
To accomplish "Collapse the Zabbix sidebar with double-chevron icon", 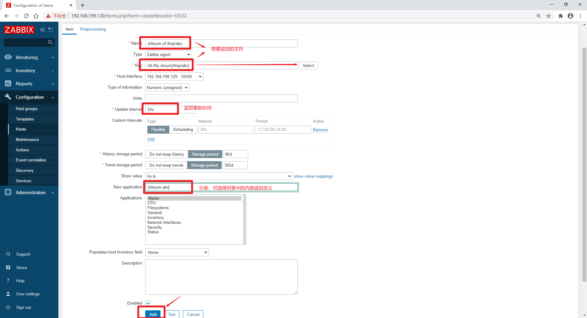I will (42, 30).
